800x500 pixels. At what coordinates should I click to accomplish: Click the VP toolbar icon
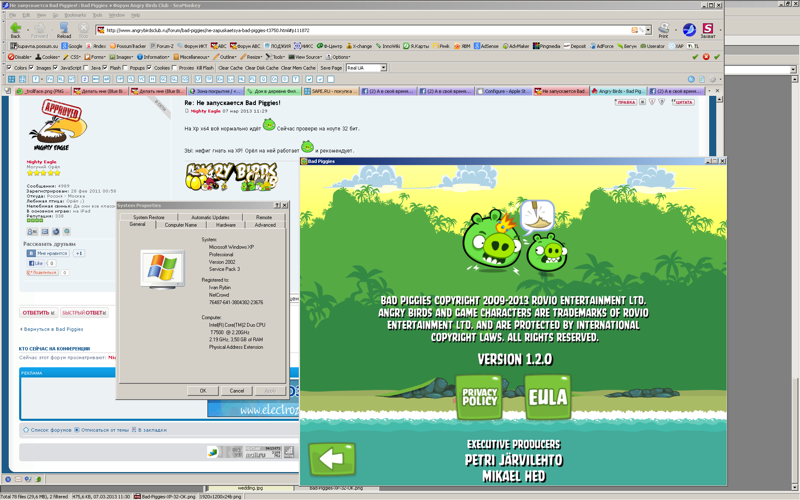coord(120,79)
